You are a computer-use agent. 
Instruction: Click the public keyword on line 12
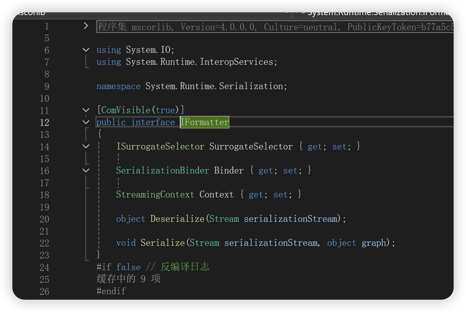111,122
